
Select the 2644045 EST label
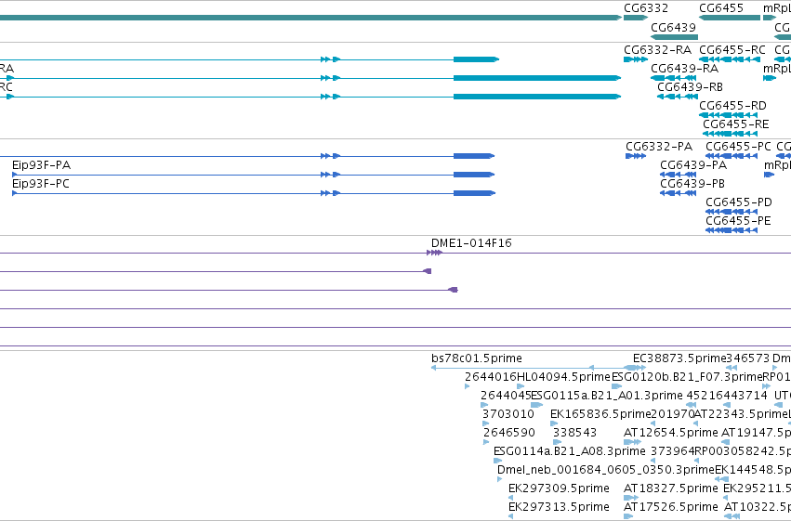coord(506,396)
